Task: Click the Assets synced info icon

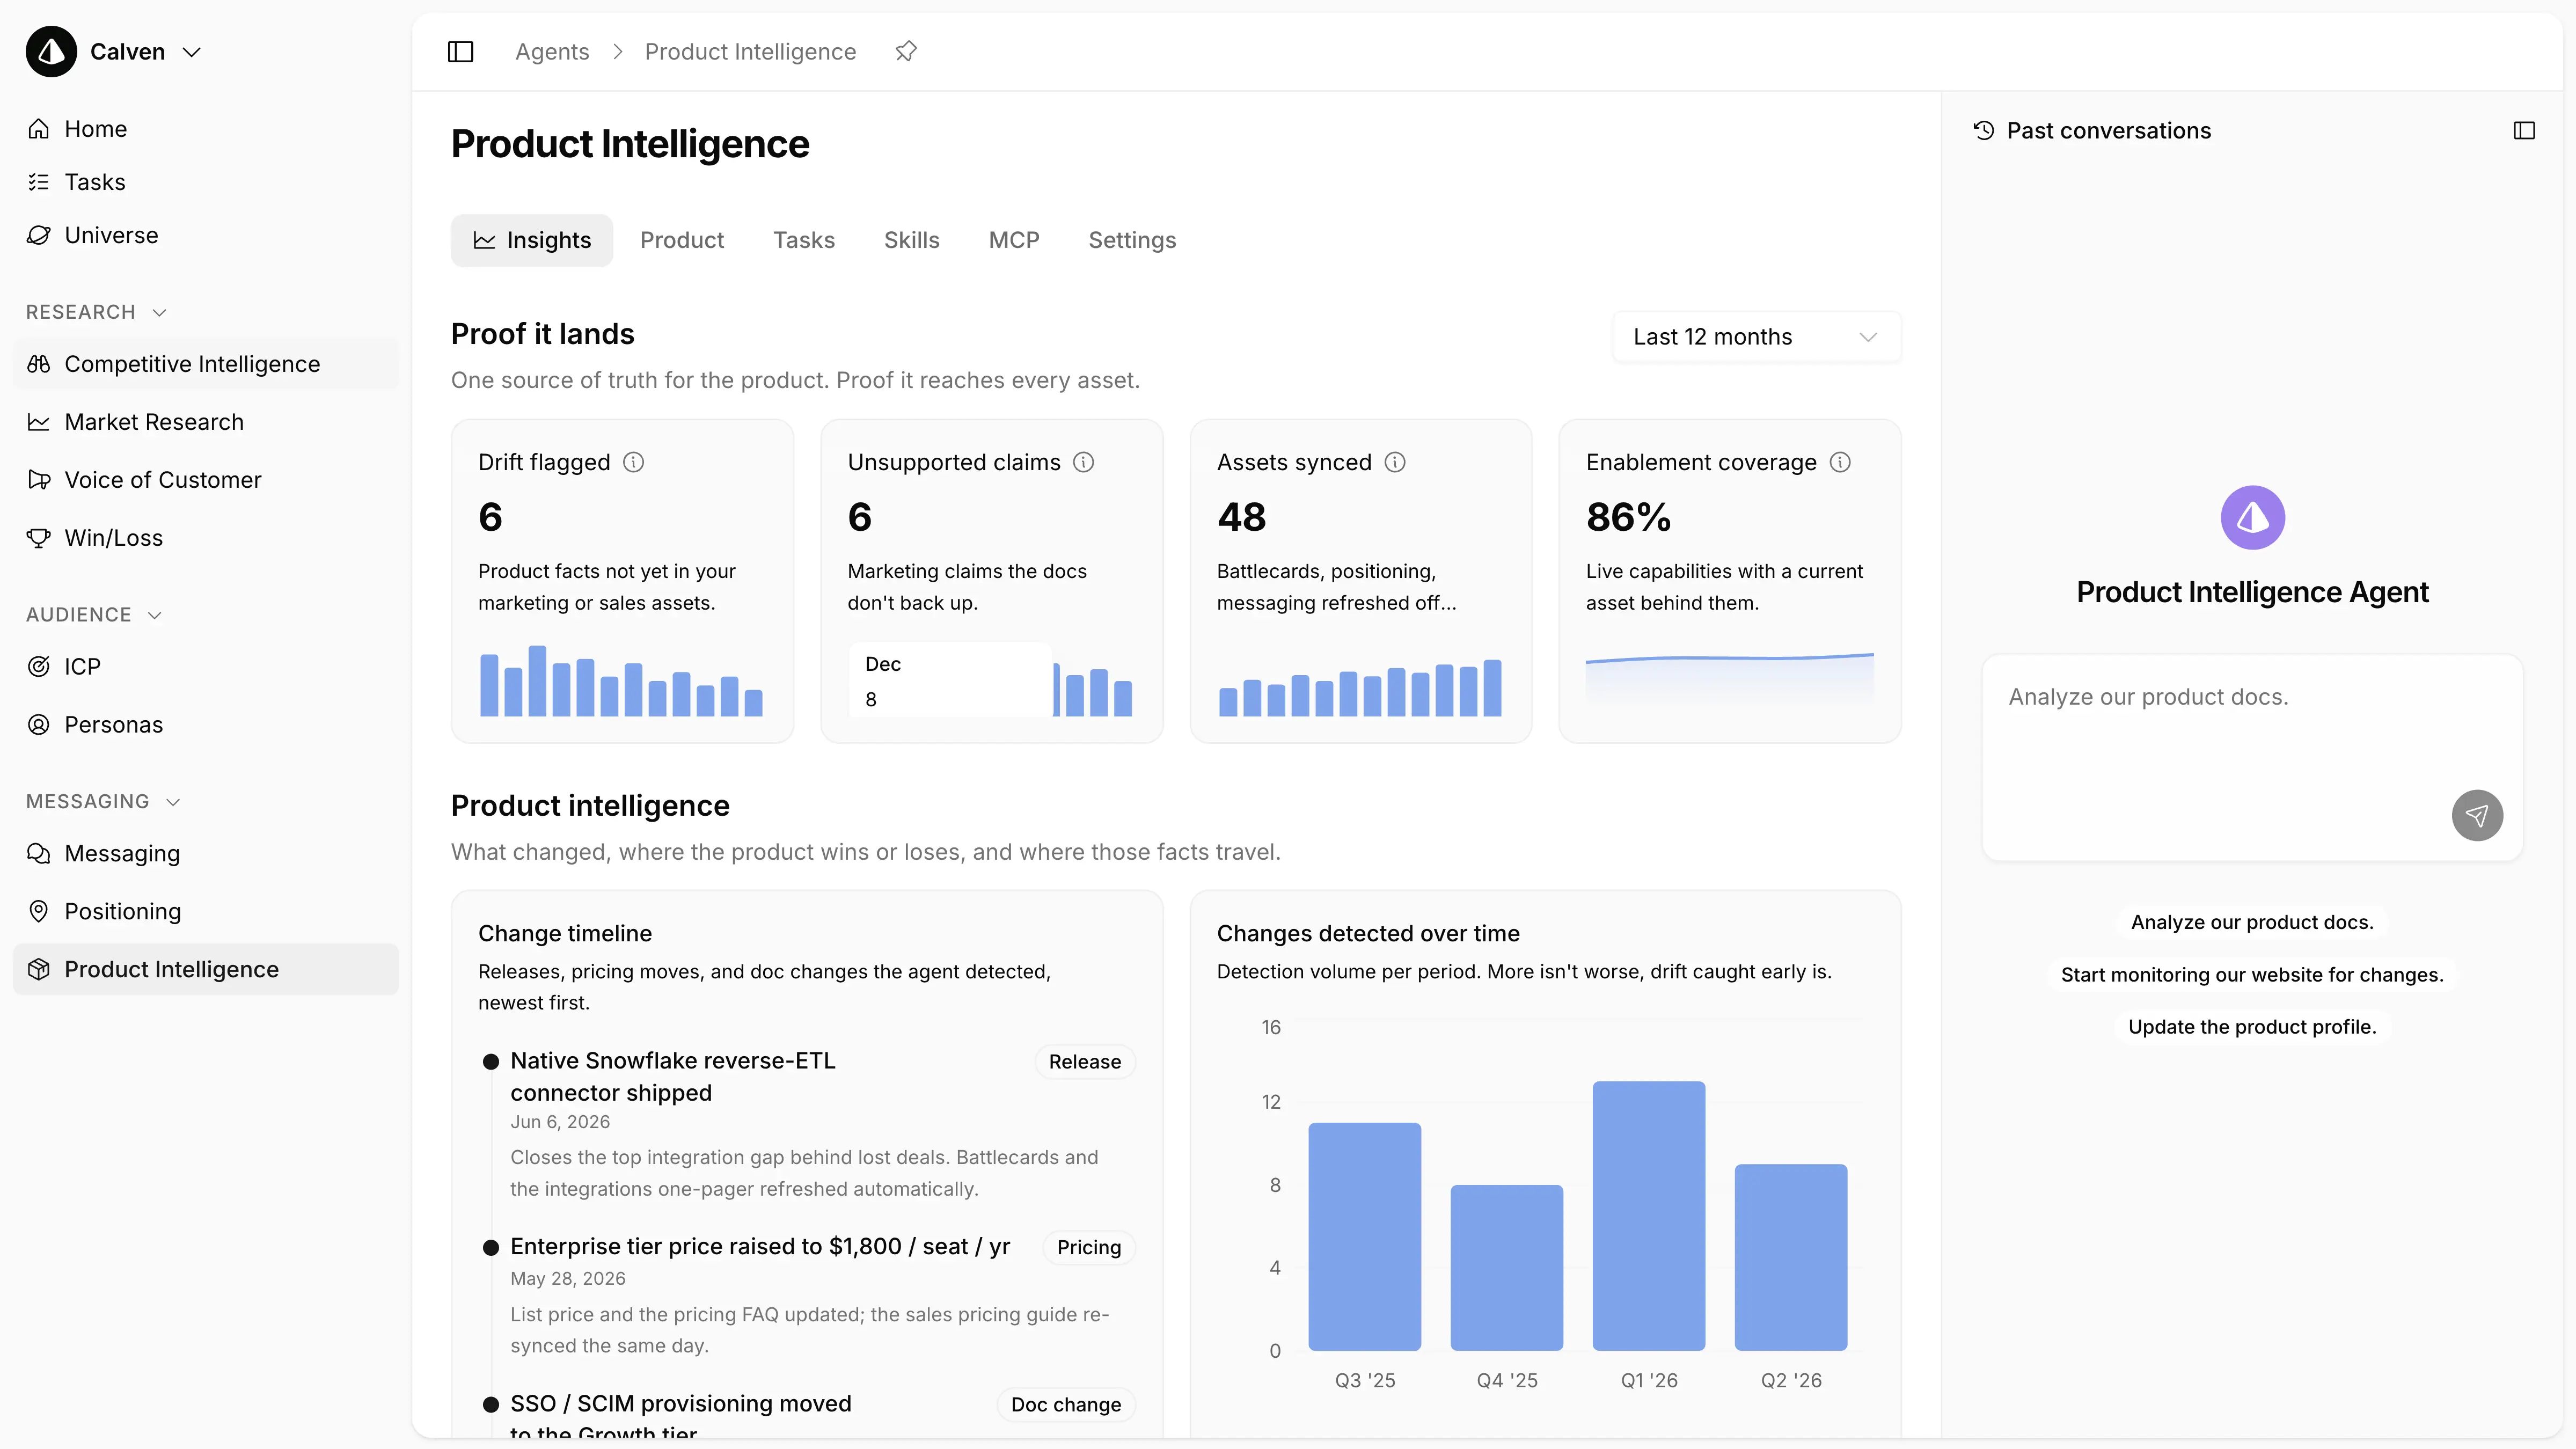Action: [1395, 462]
